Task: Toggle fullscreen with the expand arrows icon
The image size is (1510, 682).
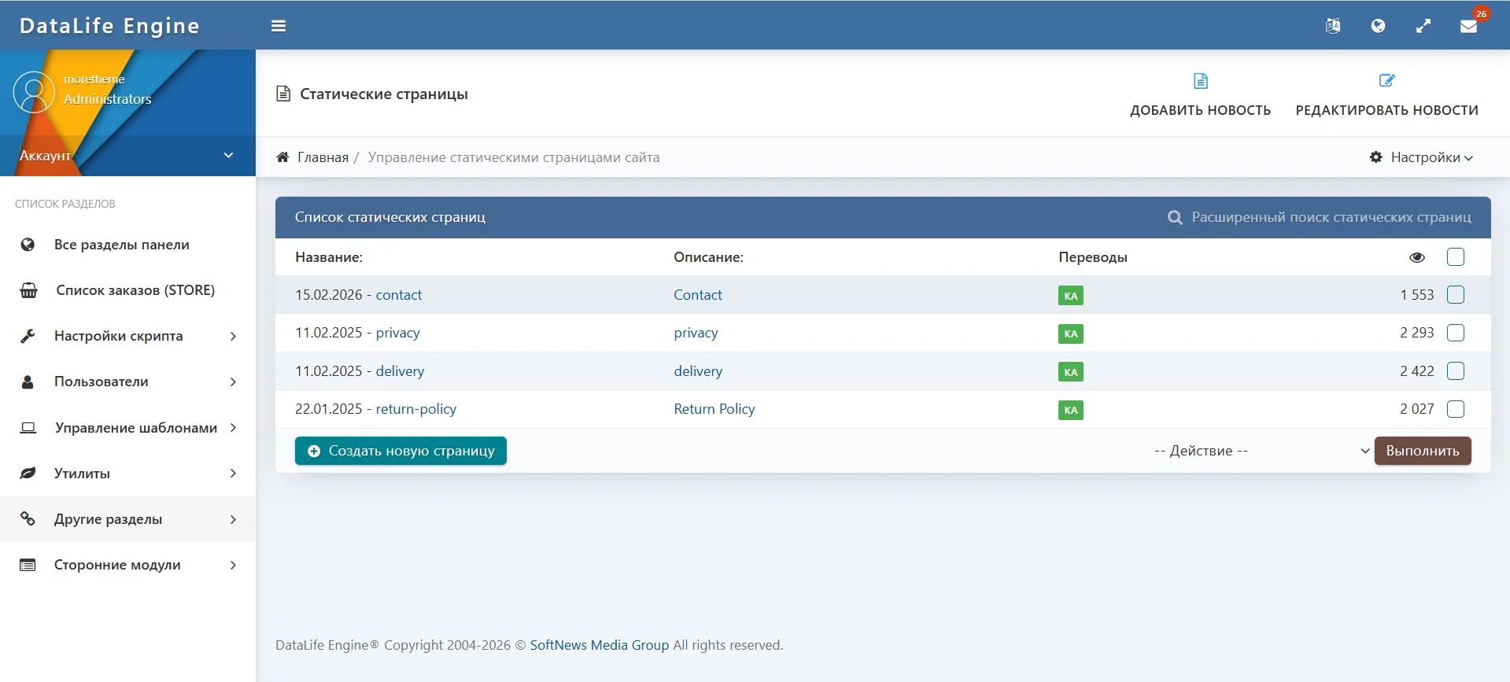Action: pyautogui.click(x=1423, y=26)
